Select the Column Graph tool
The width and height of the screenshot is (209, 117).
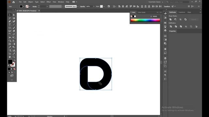pyautogui.click(x=14, y=50)
